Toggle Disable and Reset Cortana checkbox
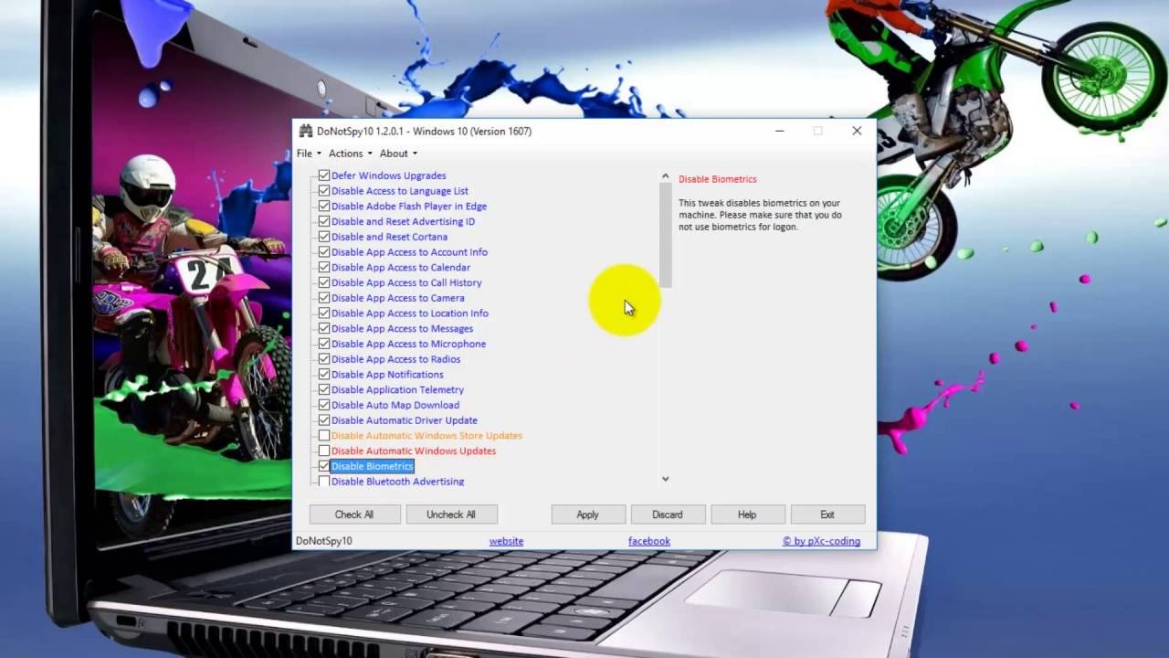This screenshot has width=1169, height=658. click(324, 237)
